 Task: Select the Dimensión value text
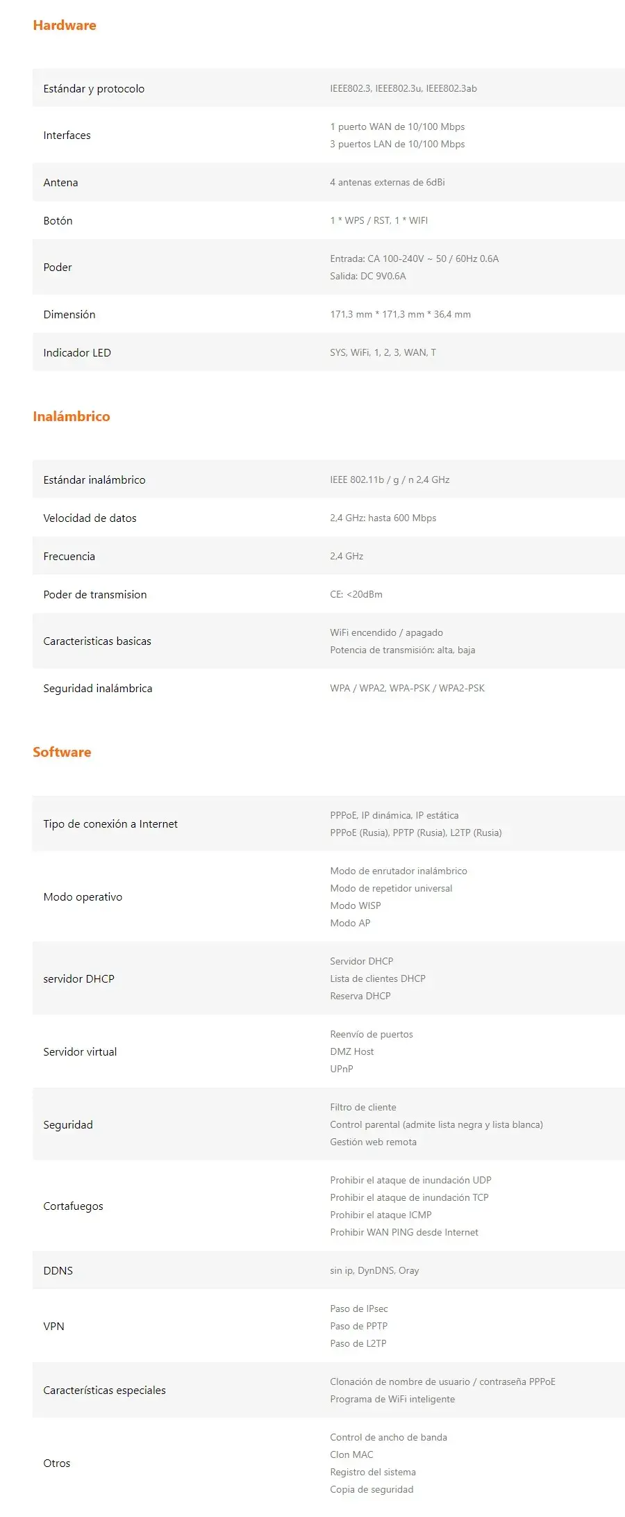401,314
